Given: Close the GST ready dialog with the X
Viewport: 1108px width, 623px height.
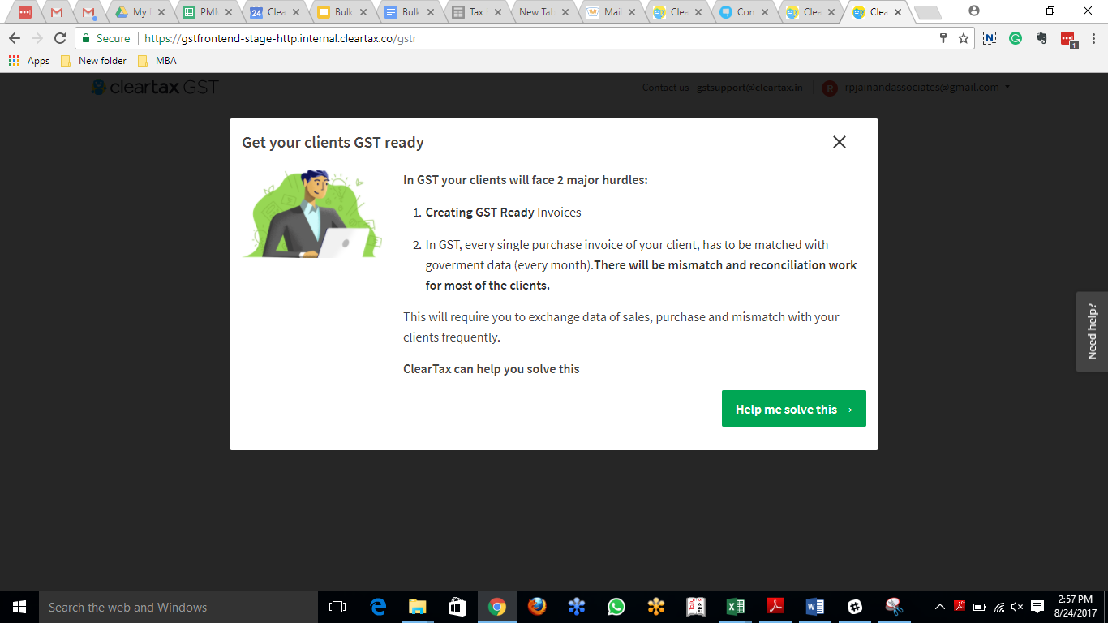Looking at the screenshot, I should 840,142.
